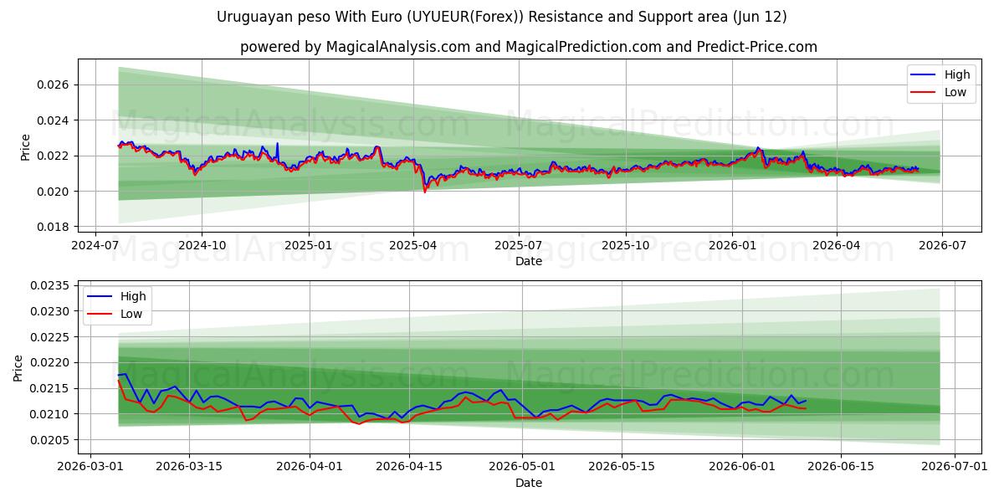Click the '2026-07' tick label

943,245
